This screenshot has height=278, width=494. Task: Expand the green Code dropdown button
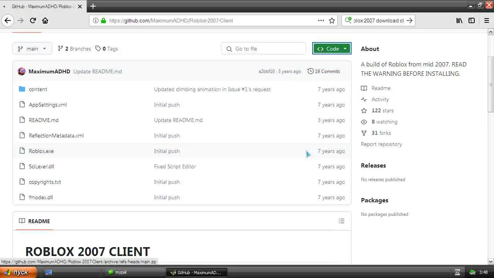(332, 49)
